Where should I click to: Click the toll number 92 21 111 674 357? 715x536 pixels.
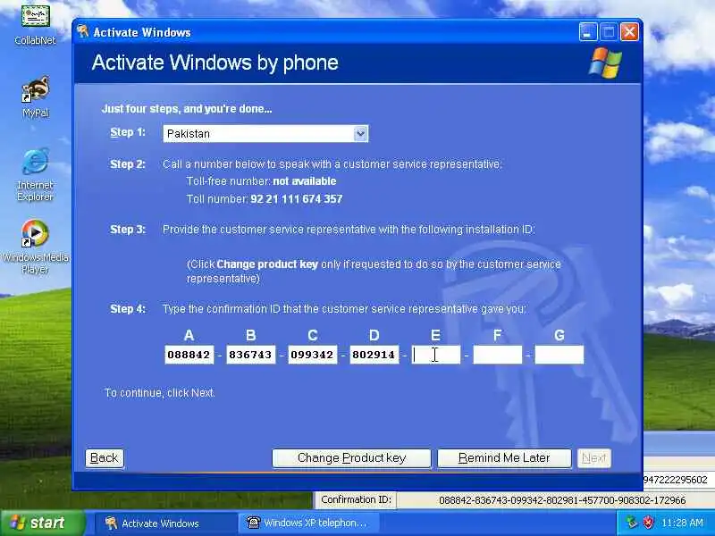coord(297,199)
